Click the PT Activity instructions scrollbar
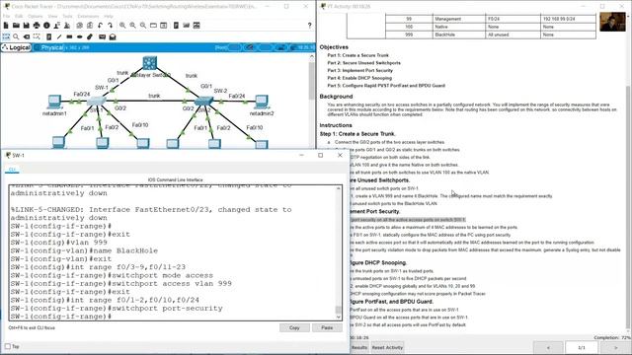This screenshot has height=355, width=632. [629, 207]
